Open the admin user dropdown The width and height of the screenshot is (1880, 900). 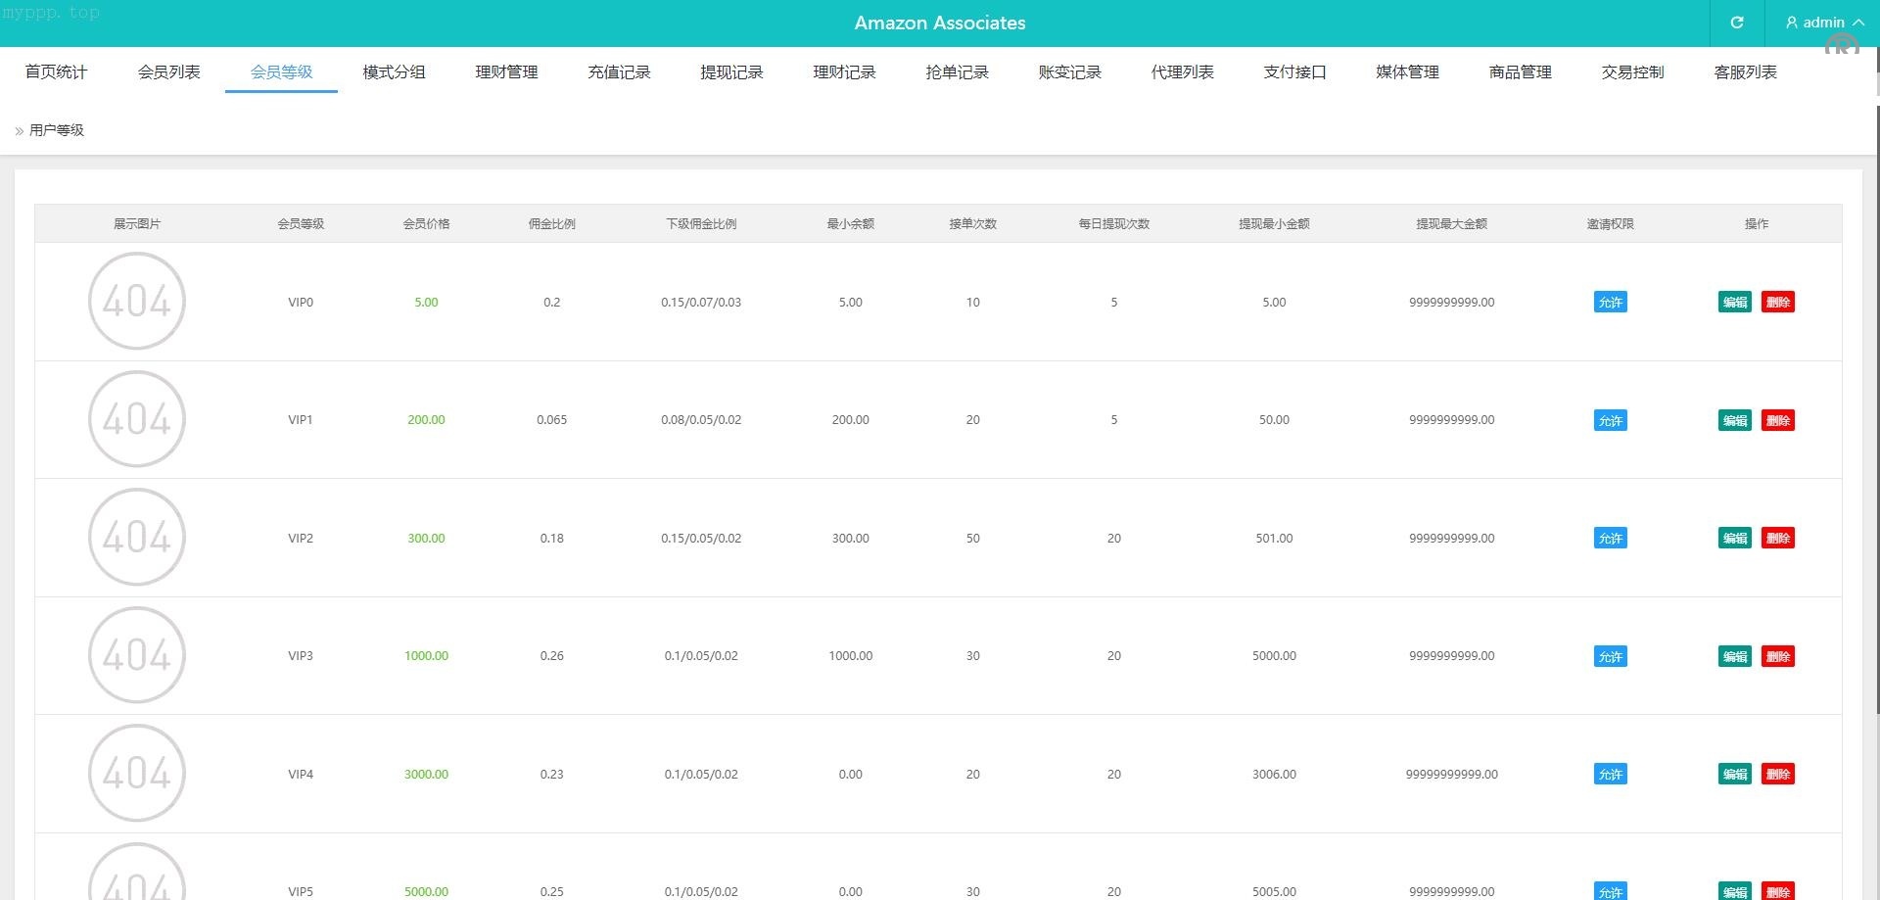[1823, 23]
